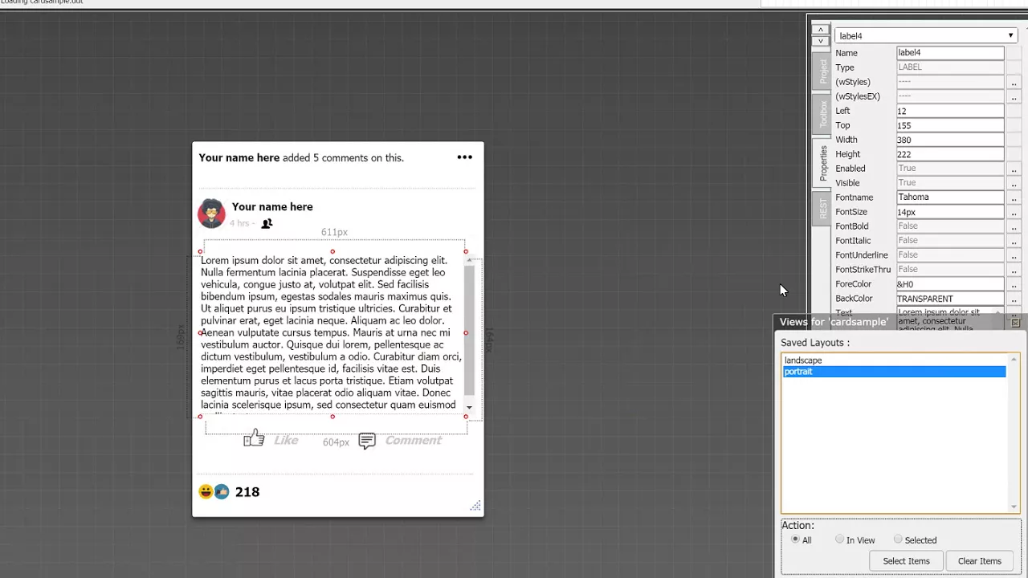1028x578 pixels.
Task: Open the FontBold ellipsis picker
Action: pos(1014,226)
